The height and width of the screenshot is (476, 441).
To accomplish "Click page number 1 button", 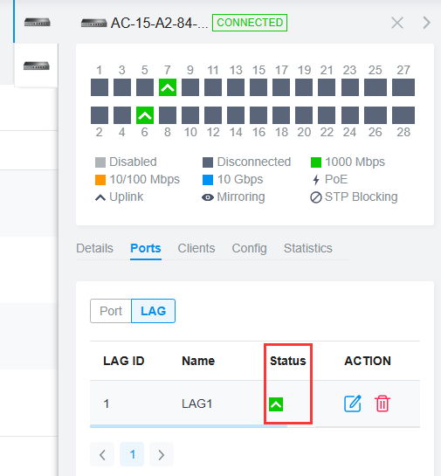I will pos(132,454).
